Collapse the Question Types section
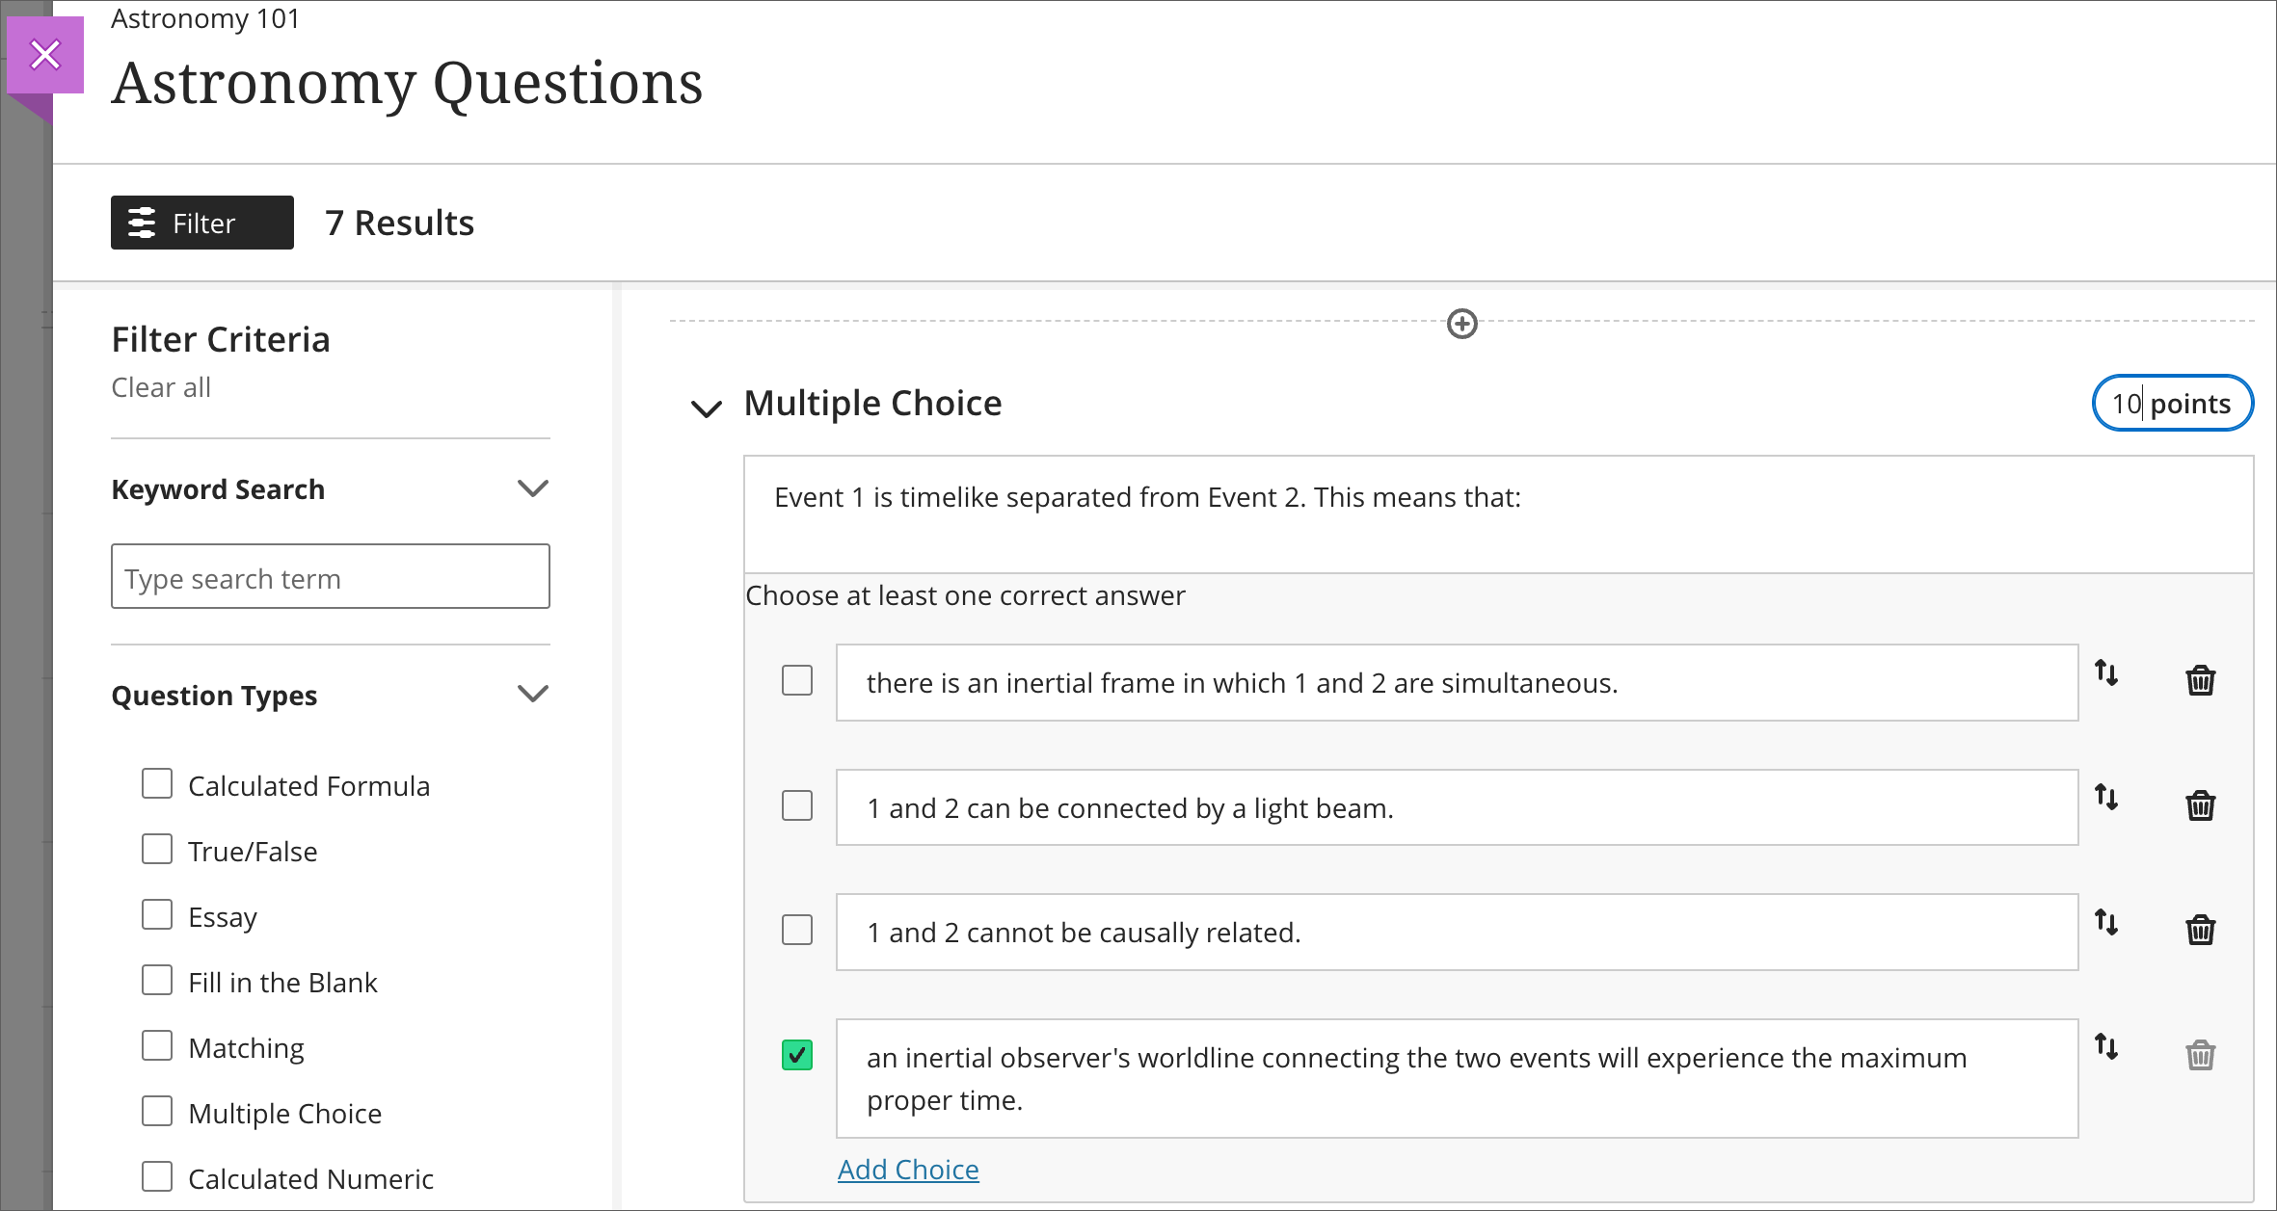Viewport: 2277px width, 1211px height. [x=532, y=694]
